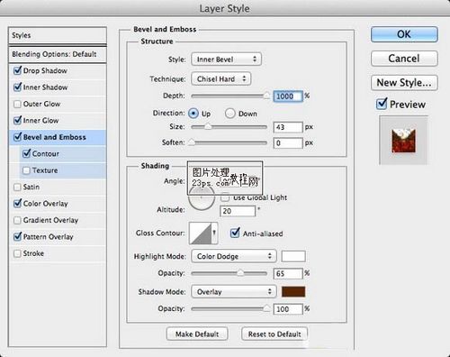
Task: Toggle the Preview checkbox
Action: point(382,104)
